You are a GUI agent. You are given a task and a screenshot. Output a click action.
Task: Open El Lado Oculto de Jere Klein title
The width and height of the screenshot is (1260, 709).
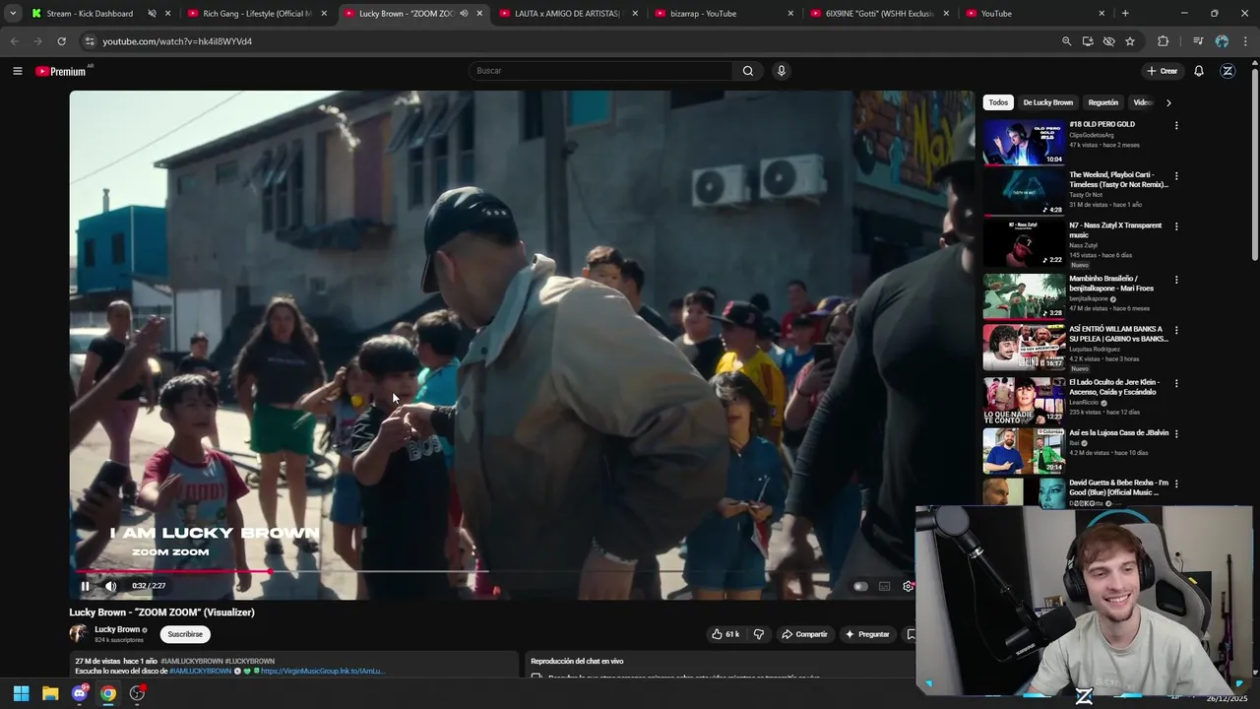click(1114, 387)
